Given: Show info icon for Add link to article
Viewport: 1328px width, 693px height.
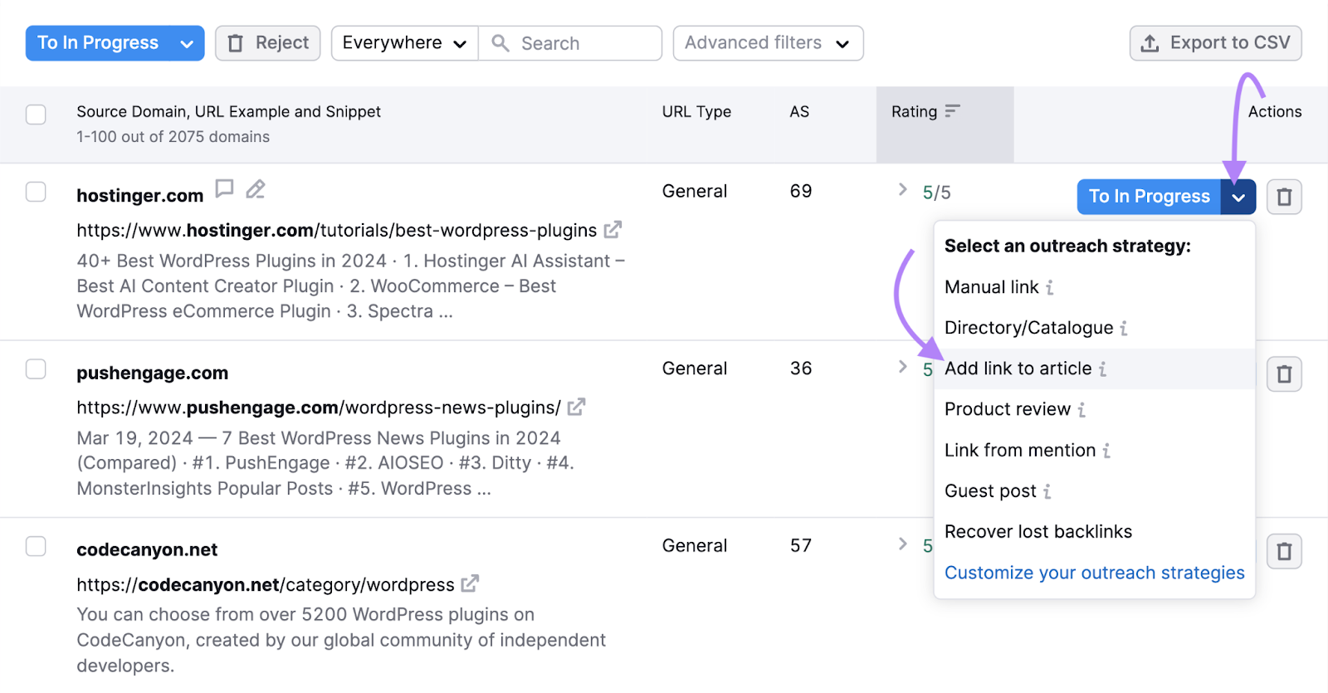Looking at the screenshot, I should click(1102, 369).
